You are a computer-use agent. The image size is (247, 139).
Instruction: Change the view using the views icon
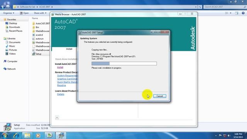[227, 13]
